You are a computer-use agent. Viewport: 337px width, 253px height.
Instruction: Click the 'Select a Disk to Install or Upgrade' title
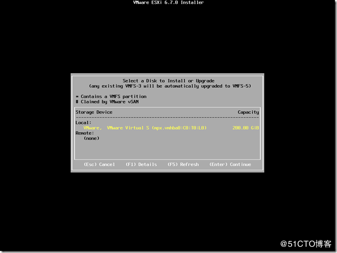[x=168, y=80]
